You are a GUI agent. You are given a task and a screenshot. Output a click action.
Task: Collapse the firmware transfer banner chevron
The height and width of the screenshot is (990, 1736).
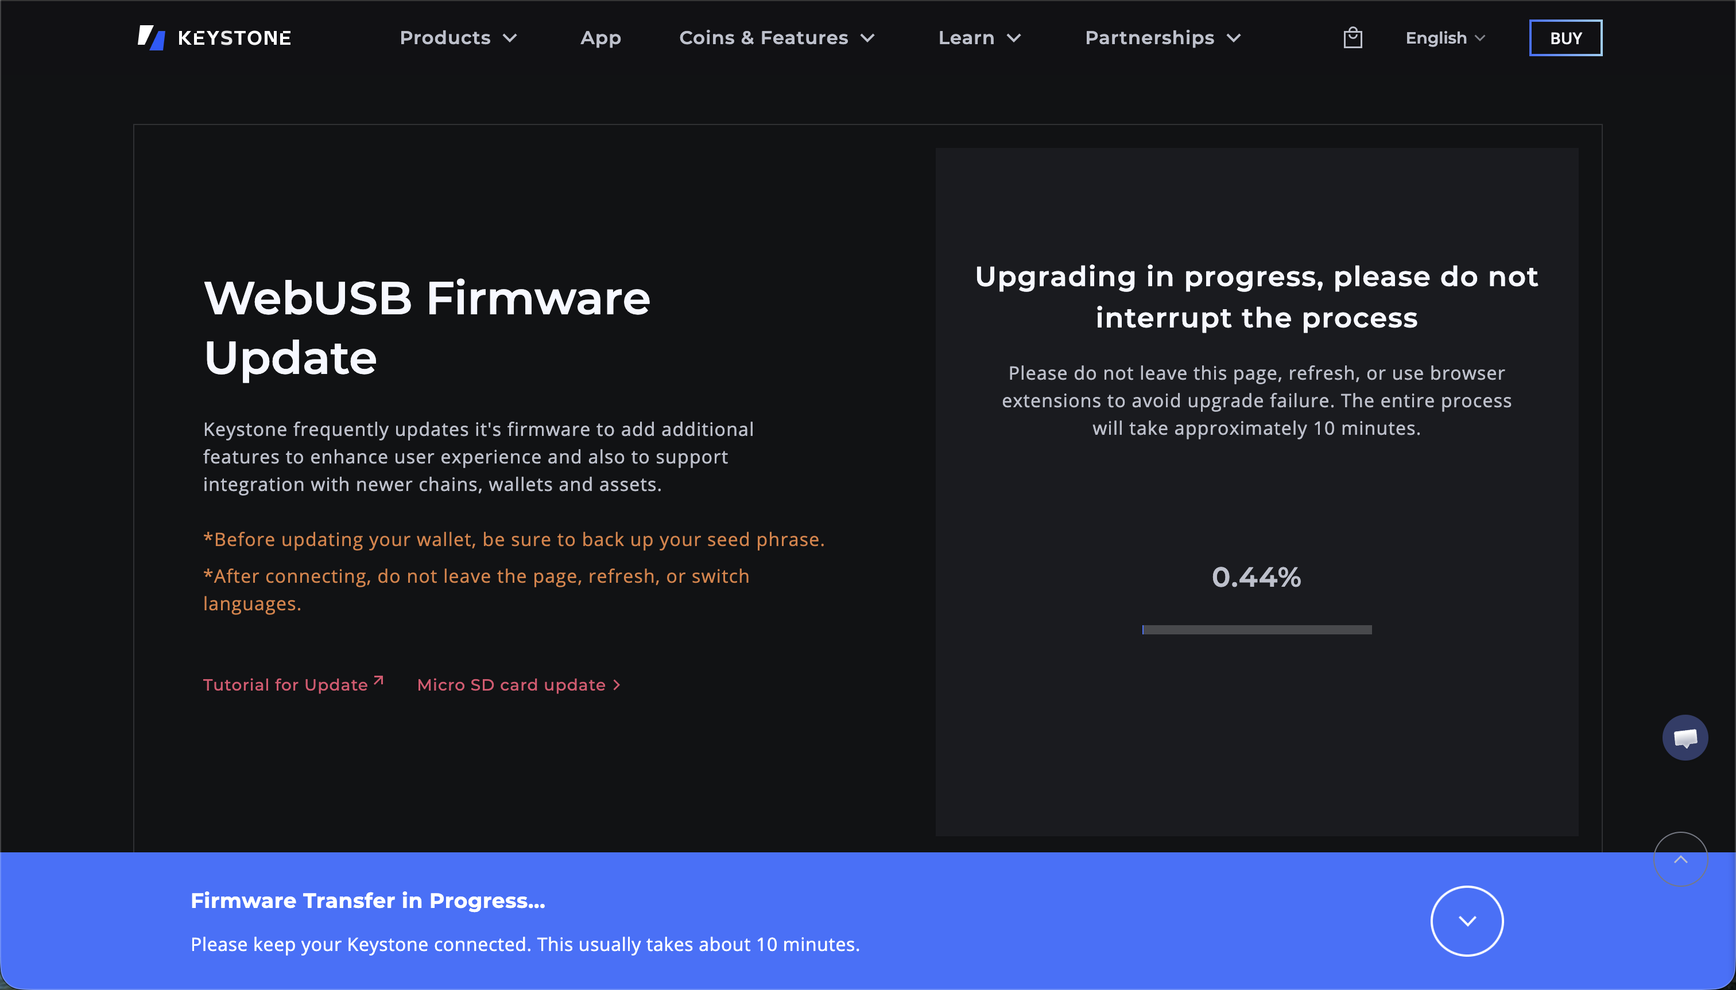tap(1467, 921)
